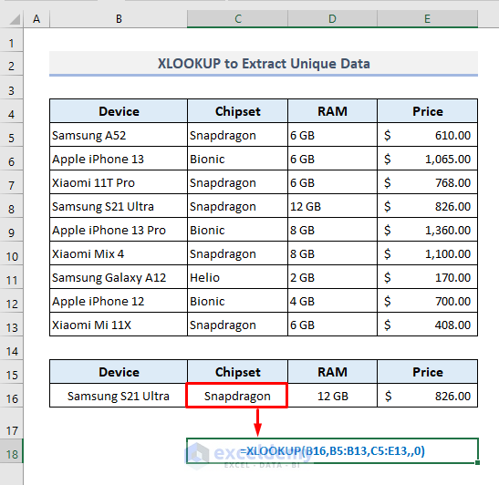Image resolution: width=499 pixels, height=485 pixels.
Task: Click the Bionic cell in row 12
Action: click(238, 301)
